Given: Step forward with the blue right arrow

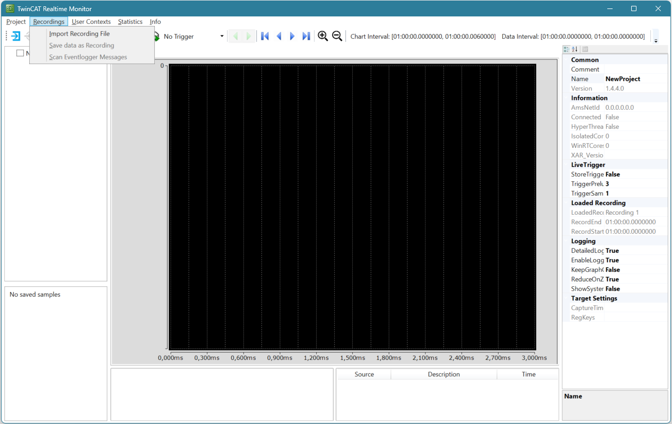Looking at the screenshot, I should click(x=292, y=36).
